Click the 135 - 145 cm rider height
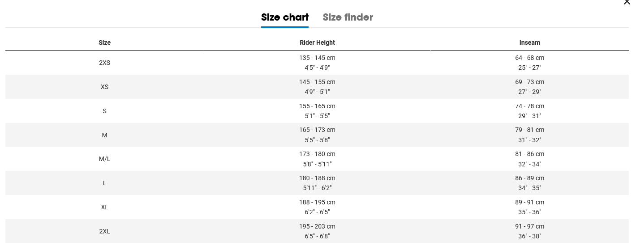636x250 pixels. 317,58
